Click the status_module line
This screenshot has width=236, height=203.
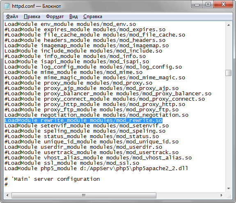click(x=82, y=136)
